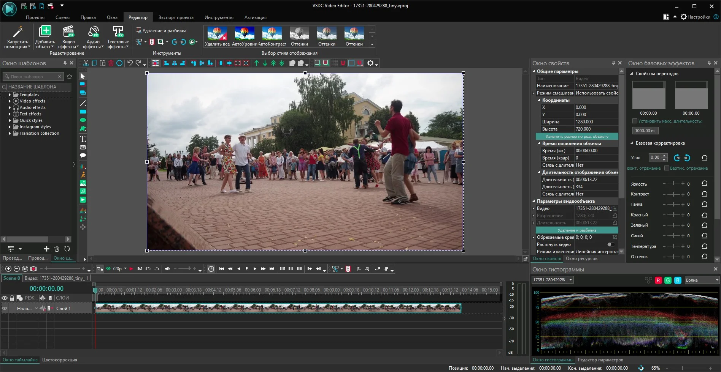The image size is (721, 372).
Task: Adjust the Яркость slider
Action: [x=673, y=184]
